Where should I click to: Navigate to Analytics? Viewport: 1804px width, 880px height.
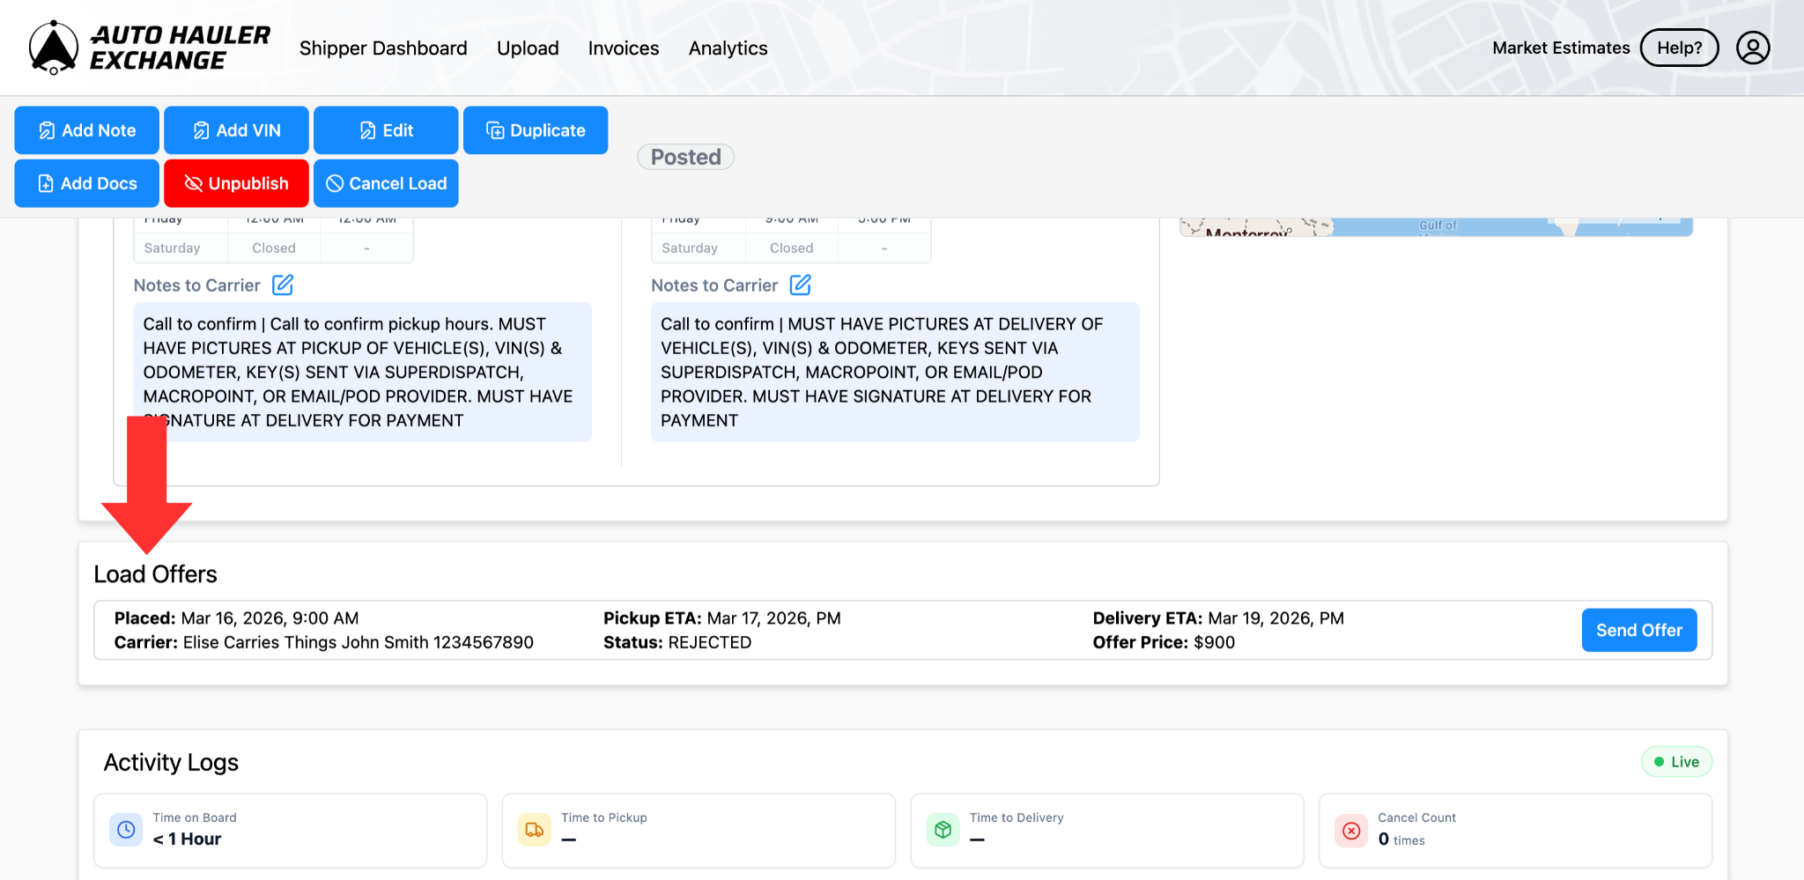click(728, 48)
